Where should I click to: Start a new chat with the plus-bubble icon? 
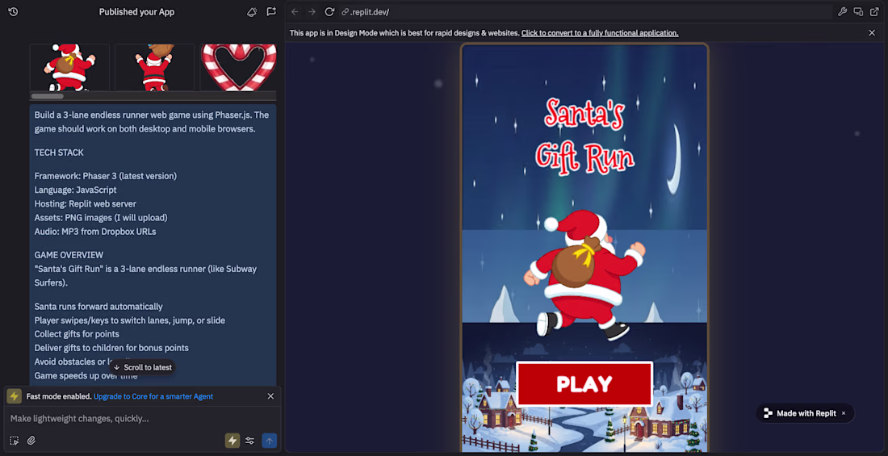[x=271, y=12]
